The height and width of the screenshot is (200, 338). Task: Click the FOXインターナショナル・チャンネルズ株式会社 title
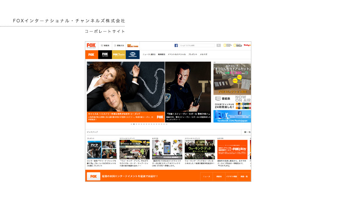[x=69, y=21]
